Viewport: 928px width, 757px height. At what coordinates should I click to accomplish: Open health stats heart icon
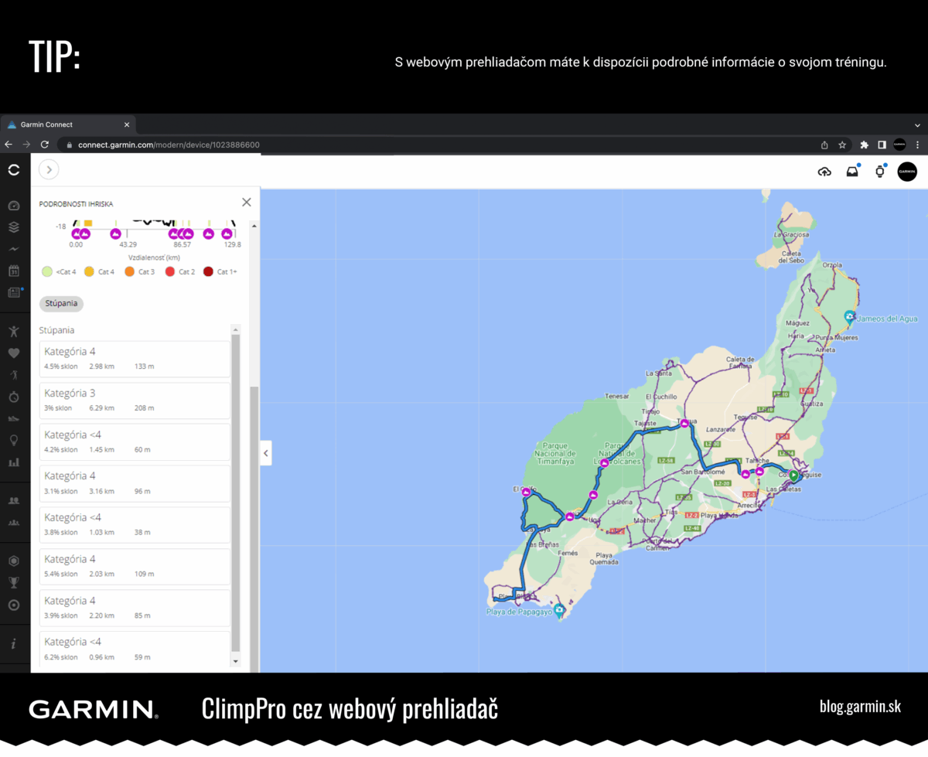coord(14,353)
